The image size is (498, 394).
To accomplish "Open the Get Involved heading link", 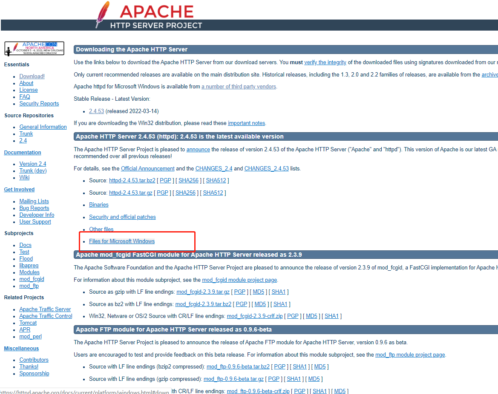I will pyautogui.click(x=19, y=190).
